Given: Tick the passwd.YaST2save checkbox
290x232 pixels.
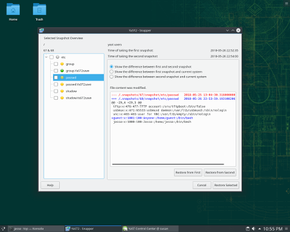Looking at the screenshot, I should [56, 85].
